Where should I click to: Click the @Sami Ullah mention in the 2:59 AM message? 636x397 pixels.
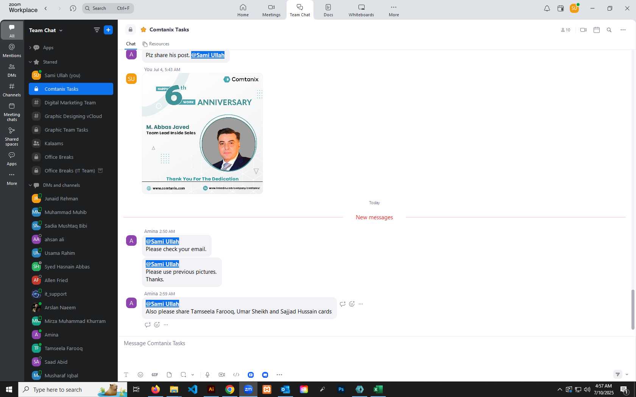coord(162,304)
